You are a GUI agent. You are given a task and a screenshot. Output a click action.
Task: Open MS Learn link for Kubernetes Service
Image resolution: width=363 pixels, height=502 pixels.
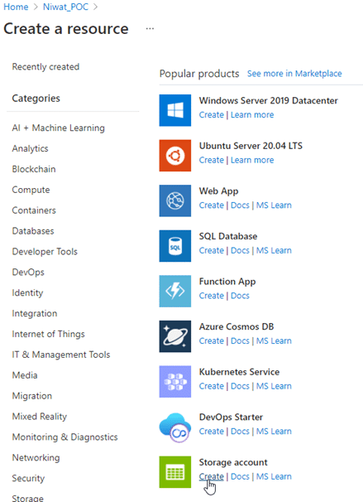click(274, 386)
